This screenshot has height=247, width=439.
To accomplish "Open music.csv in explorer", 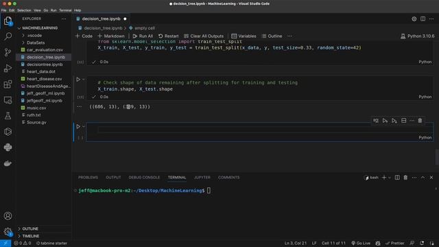I will point(36,108).
